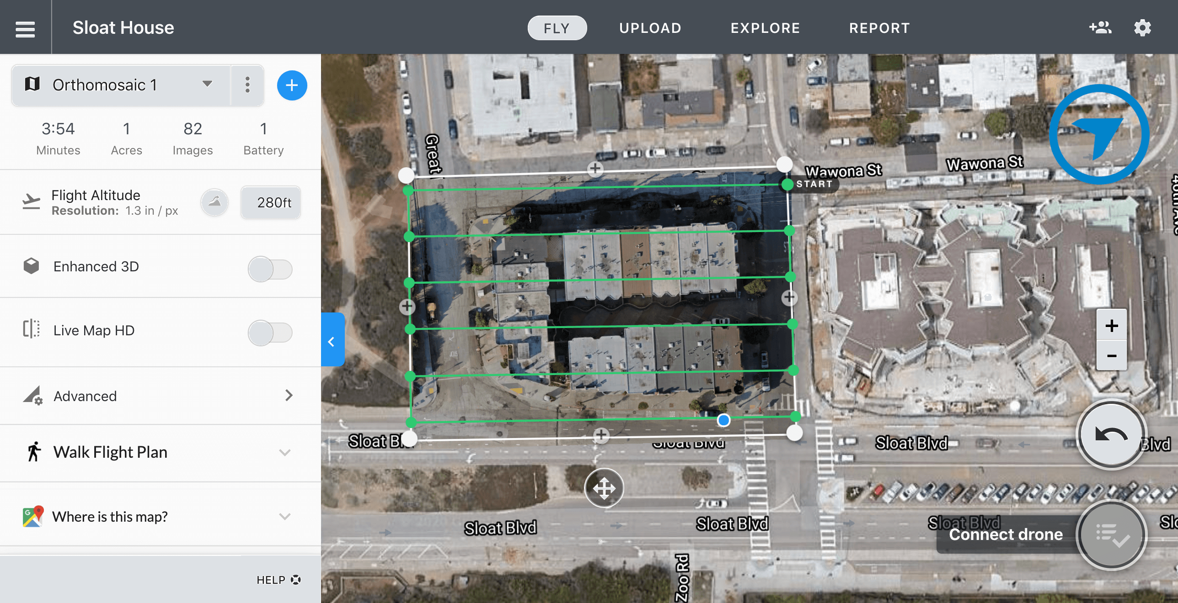The width and height of the screenshot is (1178, 603).
Task: Go to the EXPLORE tab
Action: [x=765, y=28]
